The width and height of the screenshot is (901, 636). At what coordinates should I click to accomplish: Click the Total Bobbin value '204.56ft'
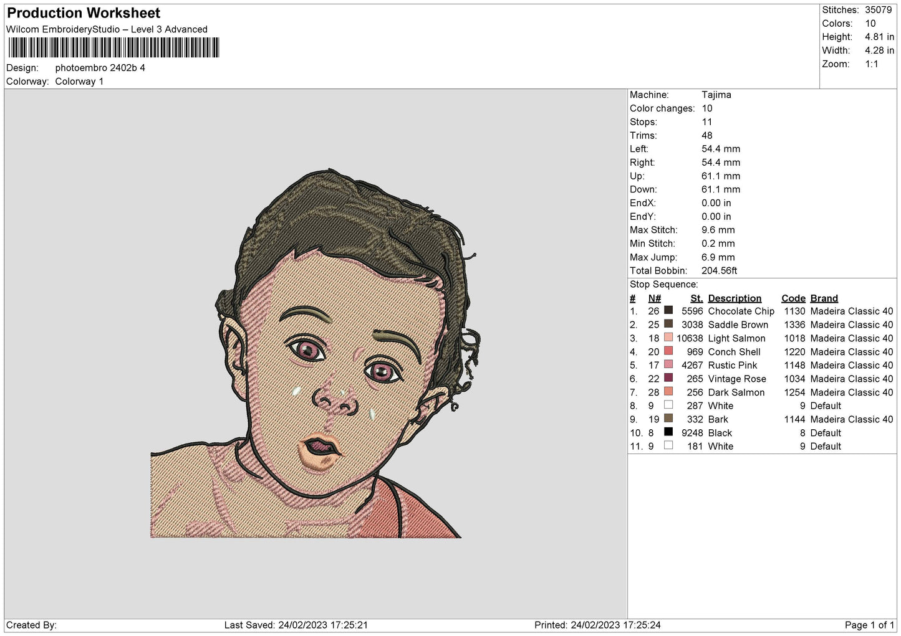(720, 271)
